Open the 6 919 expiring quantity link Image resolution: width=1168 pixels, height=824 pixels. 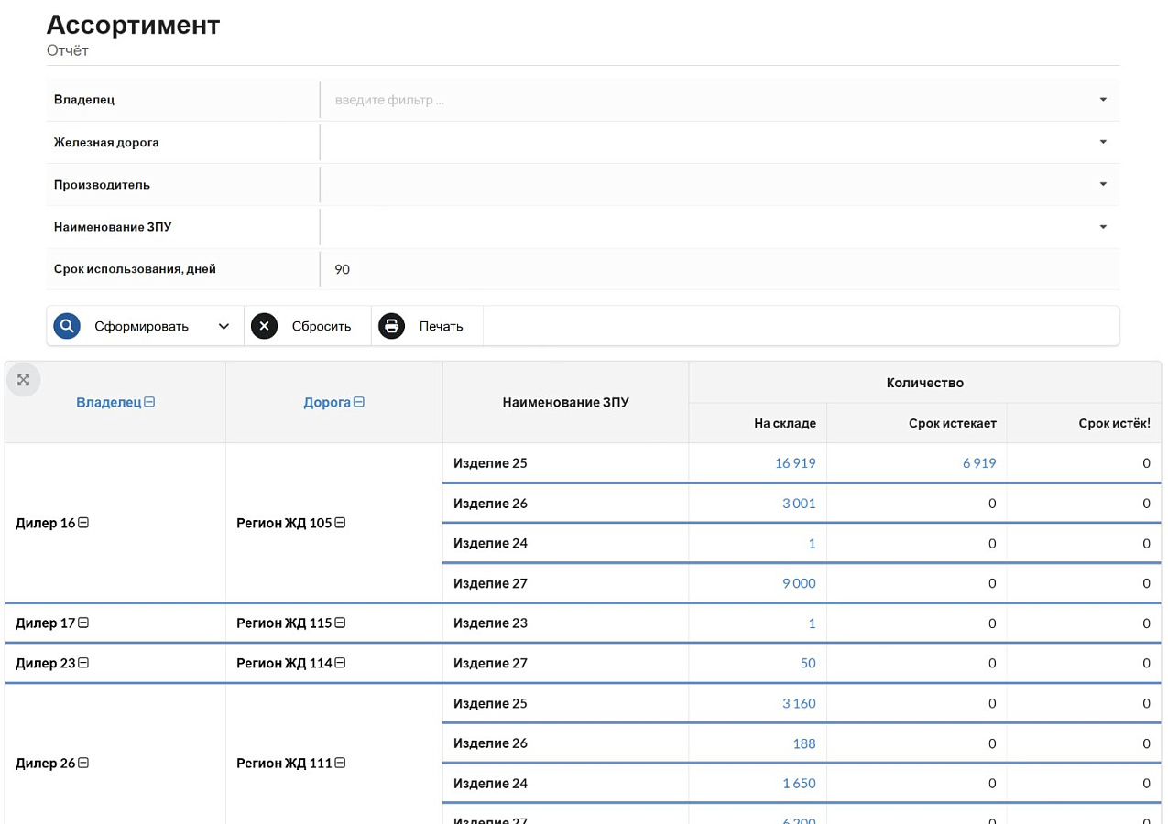pos(979,463)
